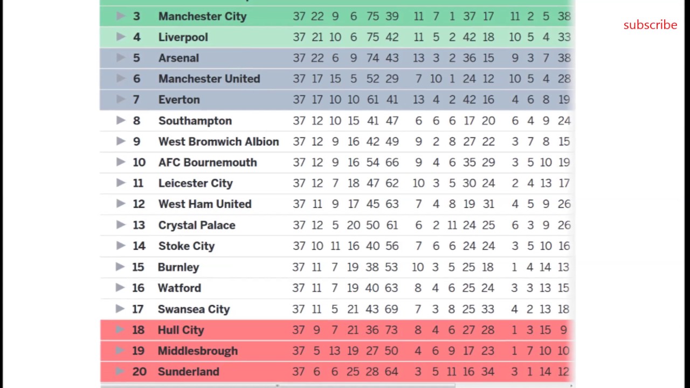This screenshot has height=388, width=690.
Task: Click the red subscribe link
Action: pos(650,25)
